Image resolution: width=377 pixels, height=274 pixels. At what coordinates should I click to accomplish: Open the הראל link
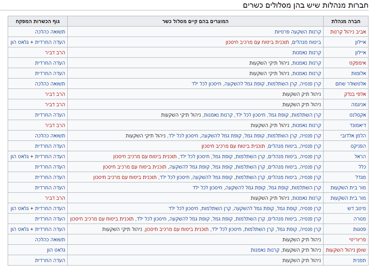[x=360, y=156]
